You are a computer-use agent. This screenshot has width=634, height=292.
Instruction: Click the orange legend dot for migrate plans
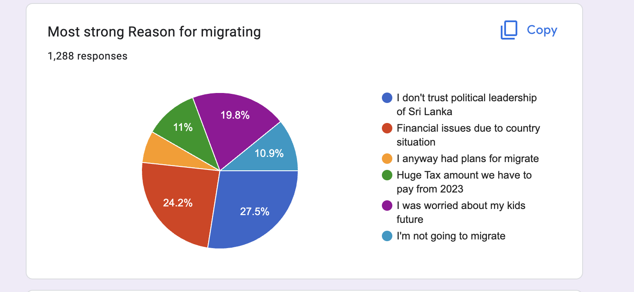[387, 159]
